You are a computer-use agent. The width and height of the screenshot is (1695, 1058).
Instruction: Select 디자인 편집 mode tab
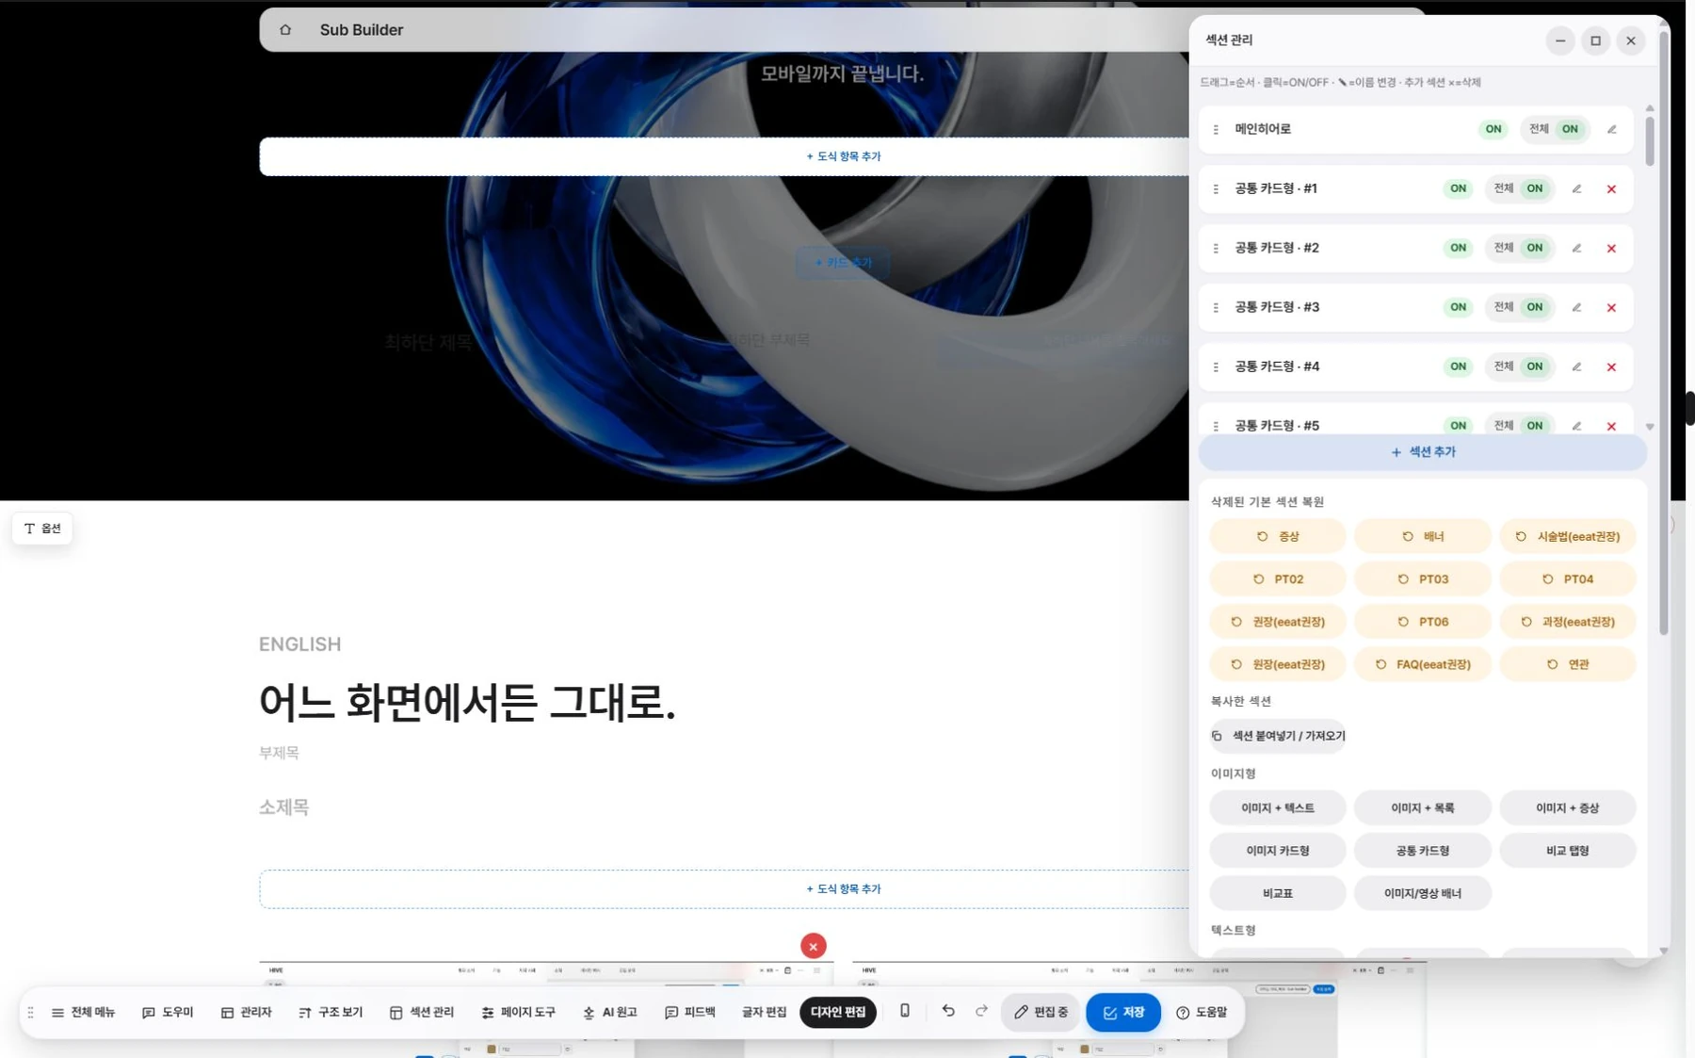coord(837,1012)
